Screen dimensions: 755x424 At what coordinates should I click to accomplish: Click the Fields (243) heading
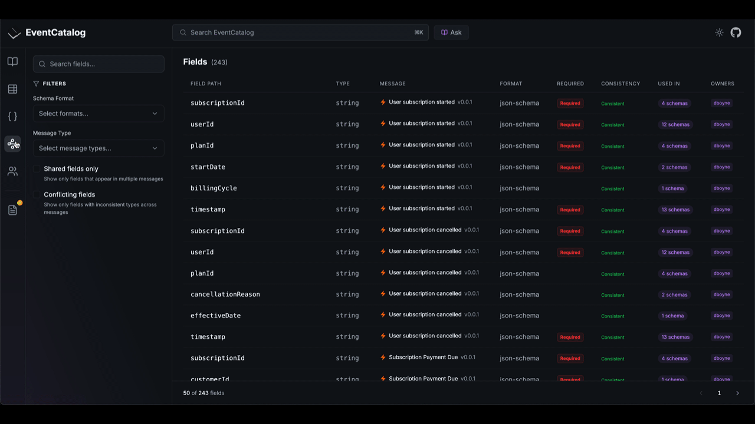coord(205,62)
